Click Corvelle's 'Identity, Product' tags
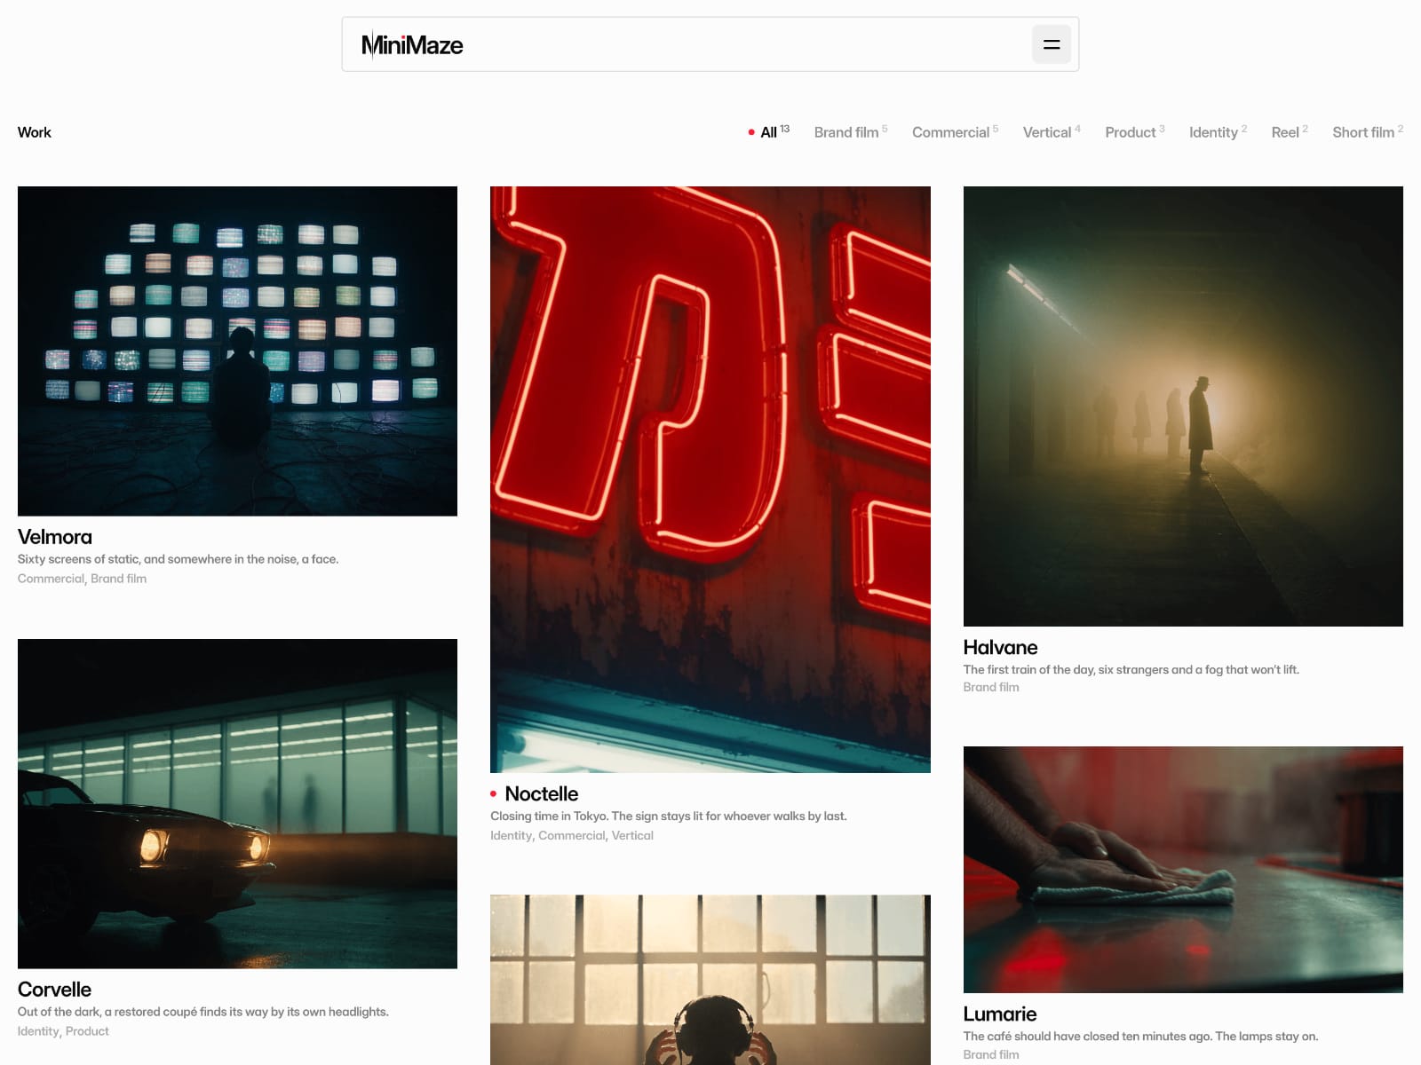Viewport: 1421px width, 1065px height. click(63, 1031)
